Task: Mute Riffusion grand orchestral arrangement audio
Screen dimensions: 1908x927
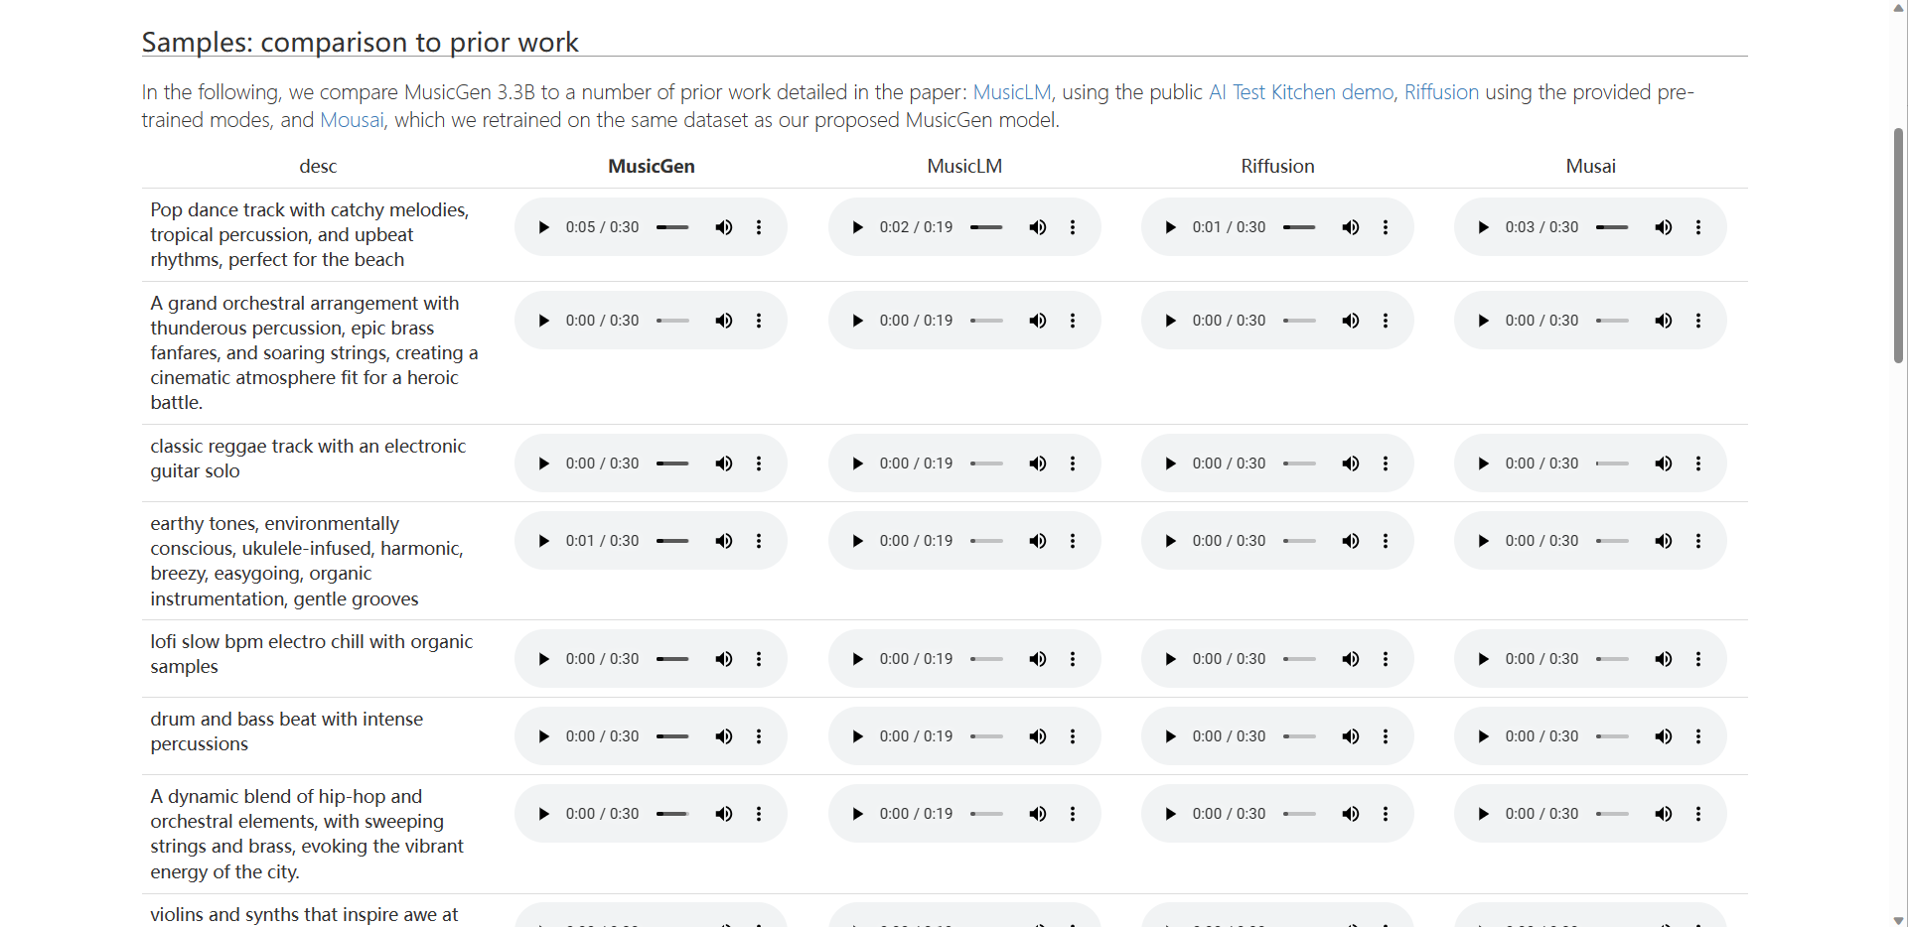Action: pos(1351,321)
